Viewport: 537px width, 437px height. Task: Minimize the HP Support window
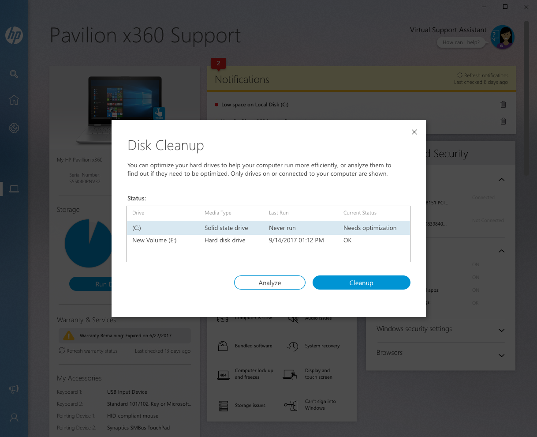(x=485, y=7)
